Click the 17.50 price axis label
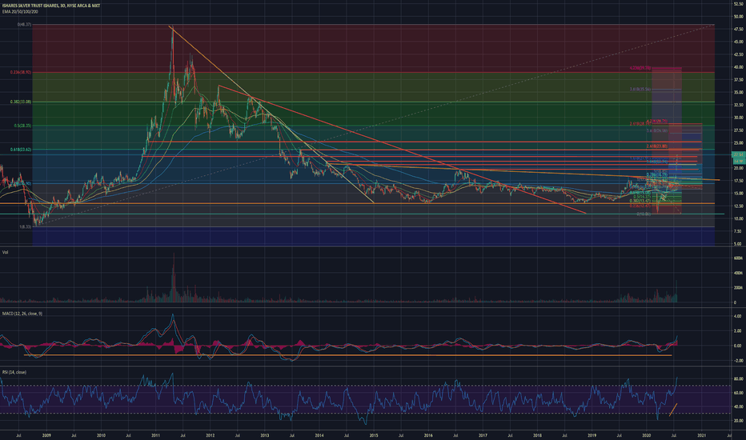 738,181
